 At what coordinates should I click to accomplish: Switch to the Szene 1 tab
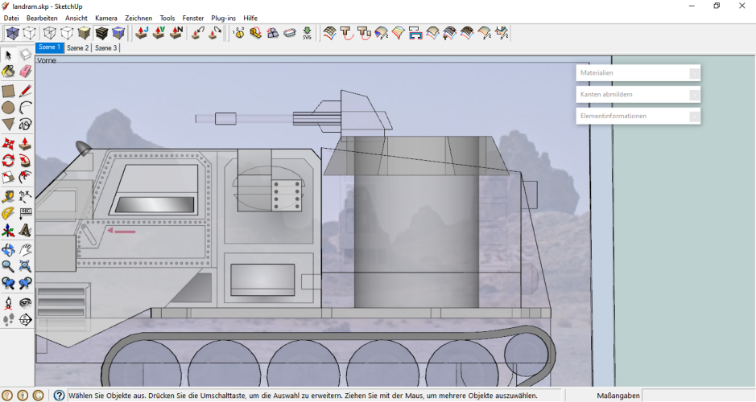click(x=50, y=47)
